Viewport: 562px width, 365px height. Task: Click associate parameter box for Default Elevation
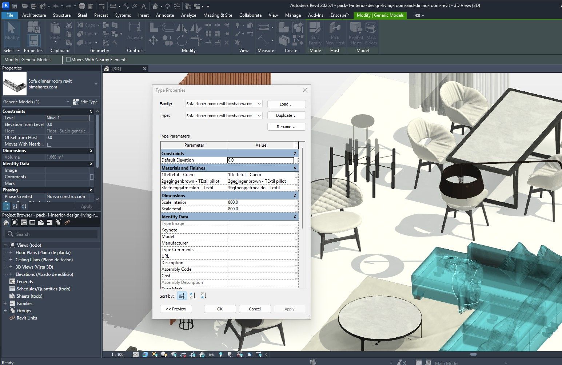click(x=296, y=160)
